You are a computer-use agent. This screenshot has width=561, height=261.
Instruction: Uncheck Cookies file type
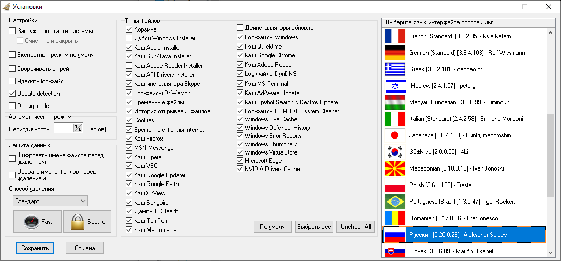coord(129,120)
